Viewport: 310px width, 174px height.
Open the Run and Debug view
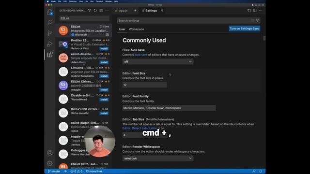pos(50,43)
